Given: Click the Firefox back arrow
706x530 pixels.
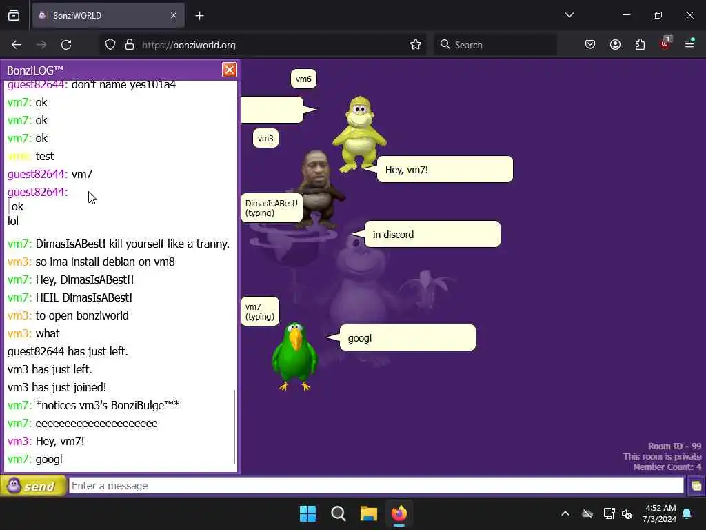Looking at the screenshot, I should [17, 45].
